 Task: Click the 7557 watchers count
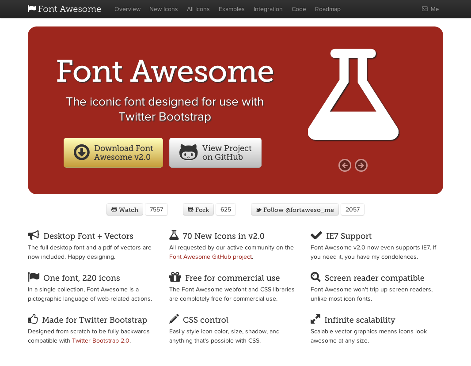pos(156,210)
